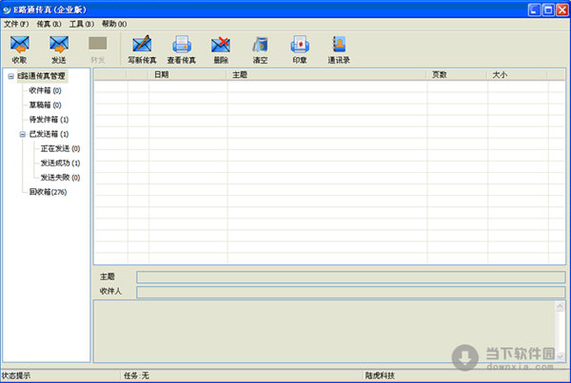
Task: Collapse the E路通传真管理 root node
Action: [10, 76]
